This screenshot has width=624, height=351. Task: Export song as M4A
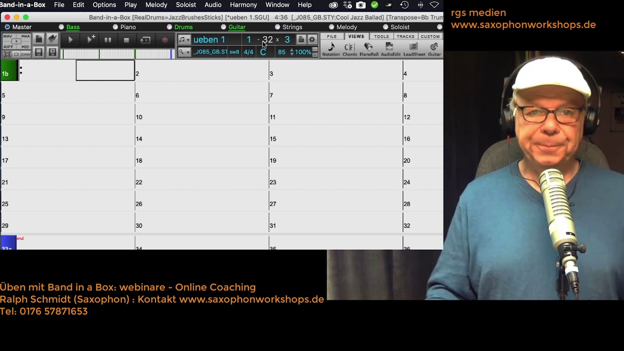pyautogui.click(x=25, y=37)
